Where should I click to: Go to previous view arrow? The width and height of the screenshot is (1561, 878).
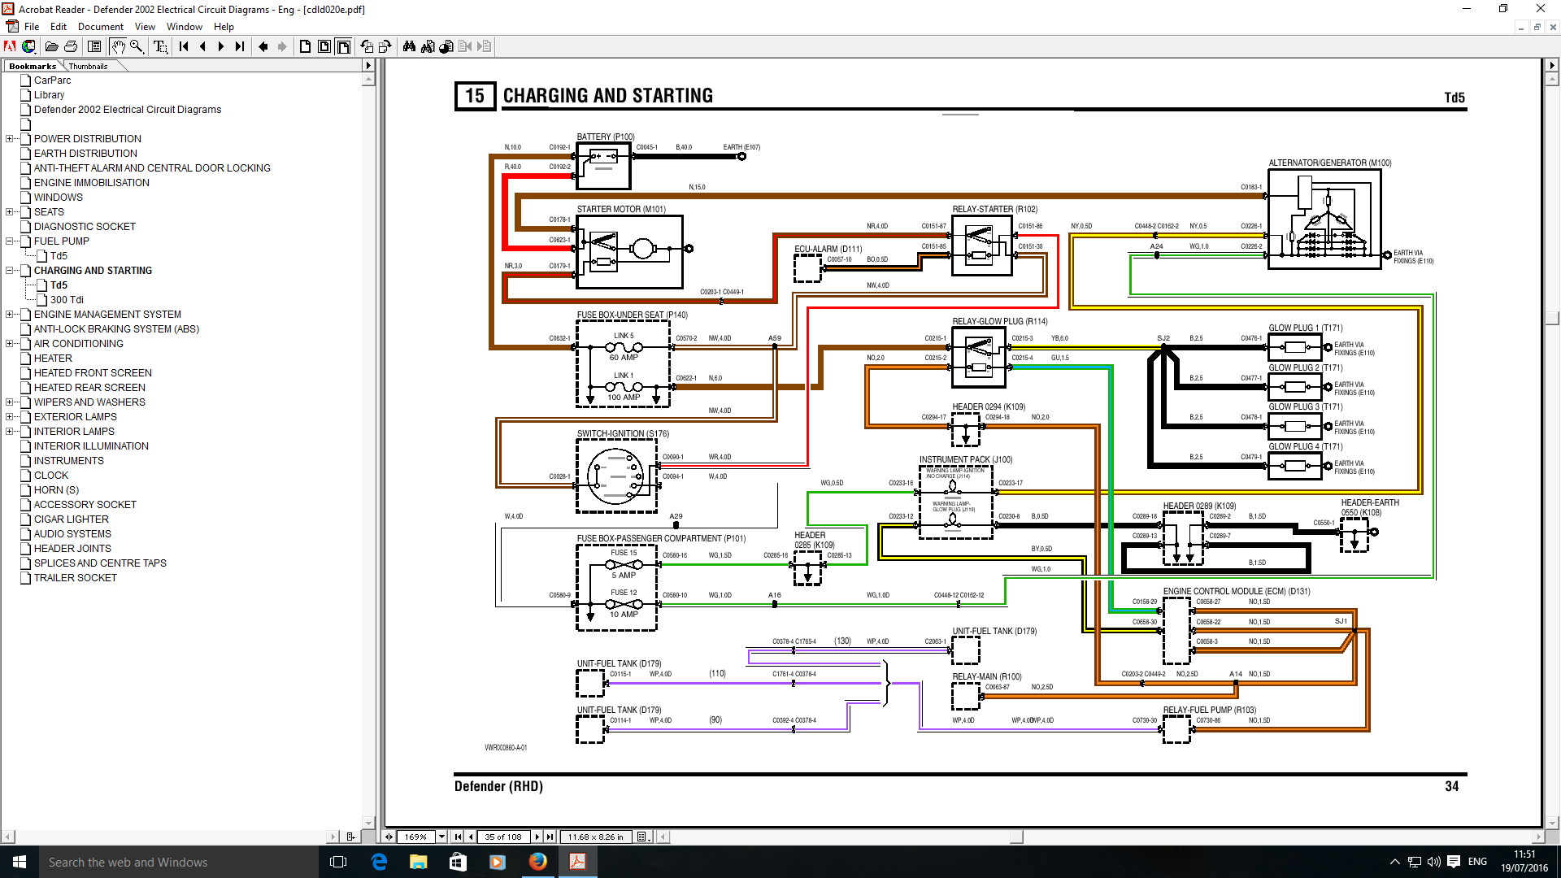tap(263, 46)
